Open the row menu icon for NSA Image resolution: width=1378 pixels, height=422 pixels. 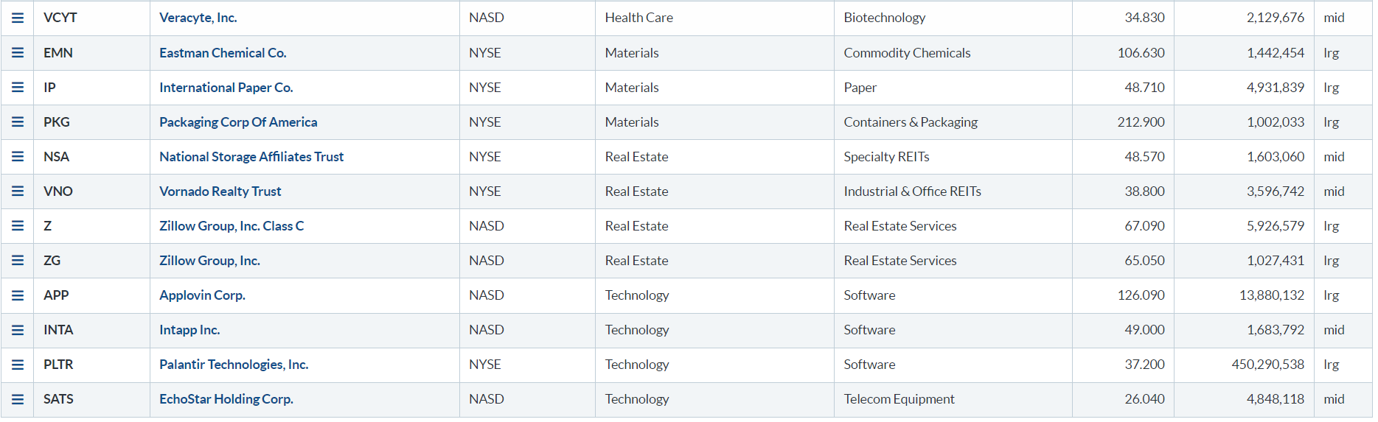[18, 157]
